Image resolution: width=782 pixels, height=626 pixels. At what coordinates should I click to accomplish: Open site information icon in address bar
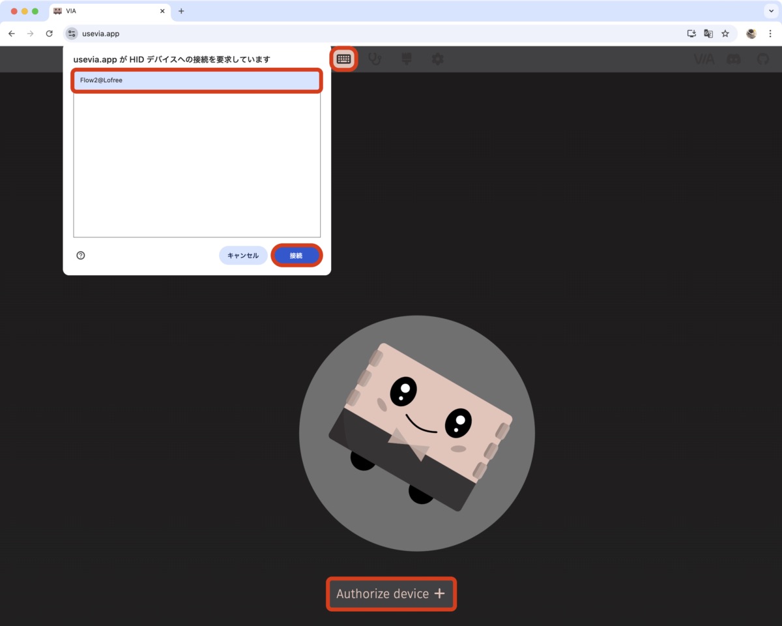pos(72,34)
